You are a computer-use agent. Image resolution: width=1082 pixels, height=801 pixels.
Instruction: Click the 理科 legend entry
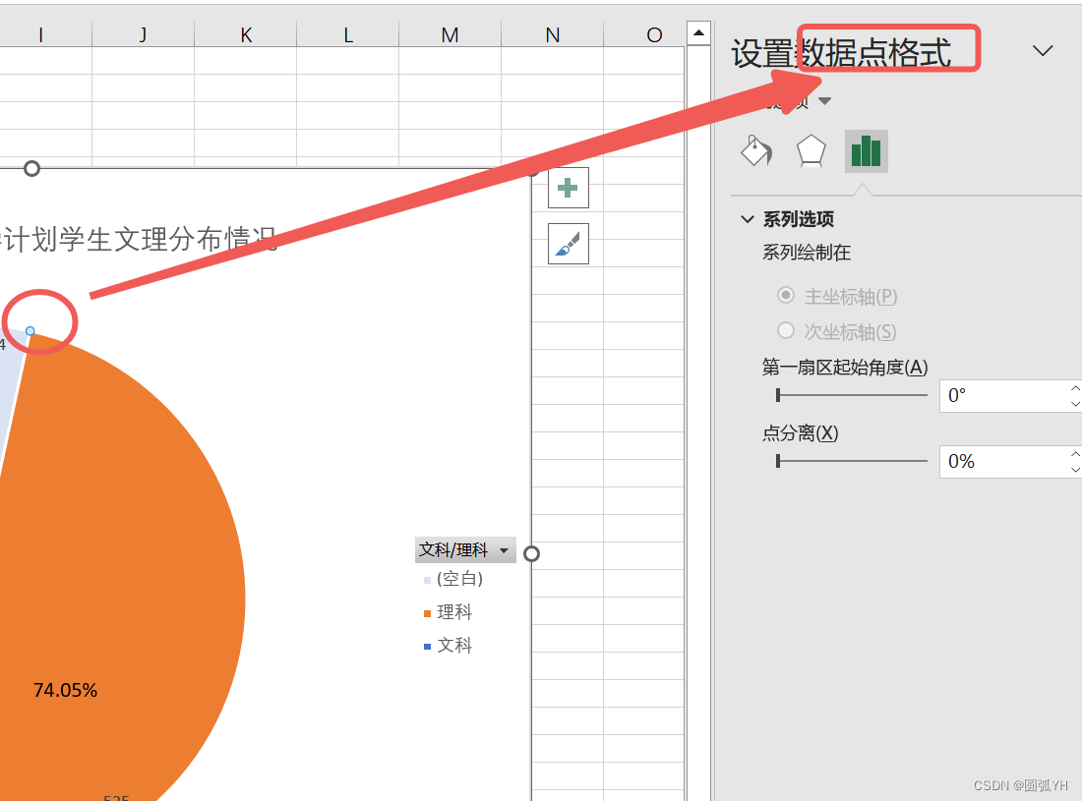click(448, 612)
